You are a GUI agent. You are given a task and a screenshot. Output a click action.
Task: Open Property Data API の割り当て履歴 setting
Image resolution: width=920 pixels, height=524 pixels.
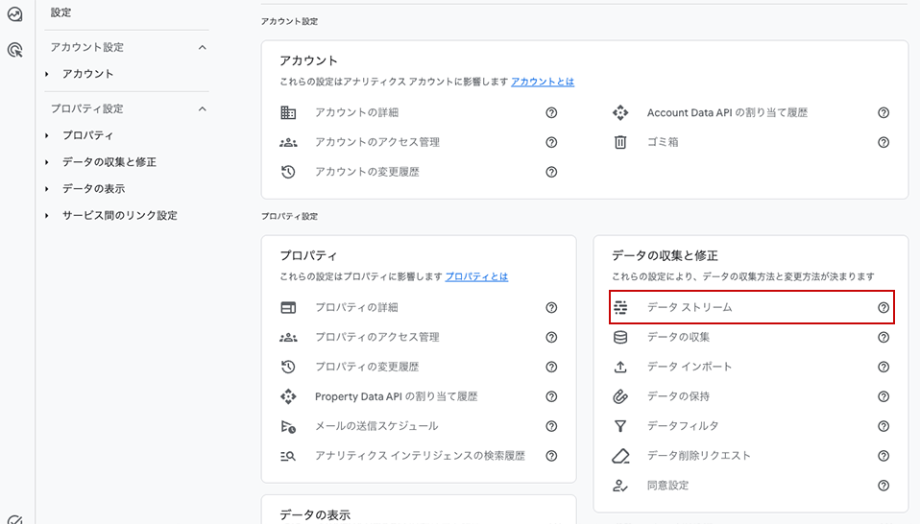click(x=396, y=396)
